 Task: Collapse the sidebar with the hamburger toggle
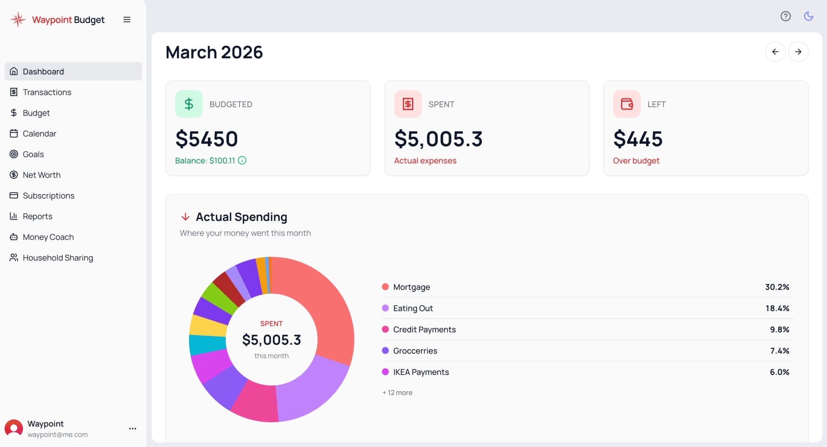pos(127,19)
